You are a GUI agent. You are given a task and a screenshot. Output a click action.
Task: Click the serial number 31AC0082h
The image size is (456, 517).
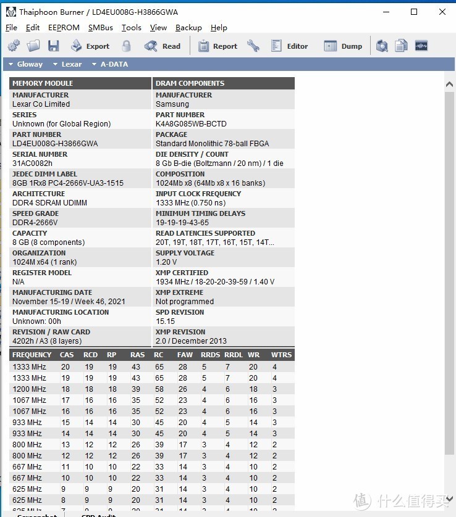pos(32,163)
